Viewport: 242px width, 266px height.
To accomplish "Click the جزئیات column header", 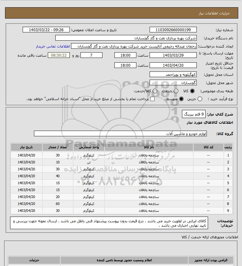I will pyautogui.click(x=34, y=260).
